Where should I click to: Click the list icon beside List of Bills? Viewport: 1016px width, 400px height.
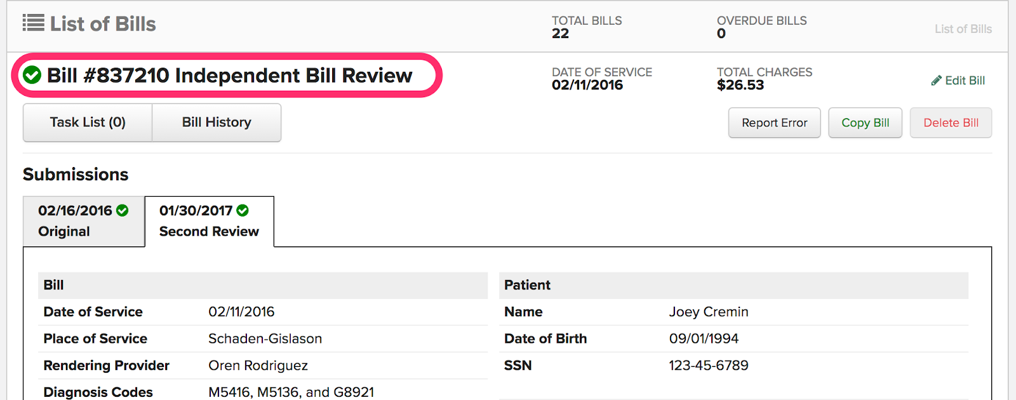tap(33, 23)
